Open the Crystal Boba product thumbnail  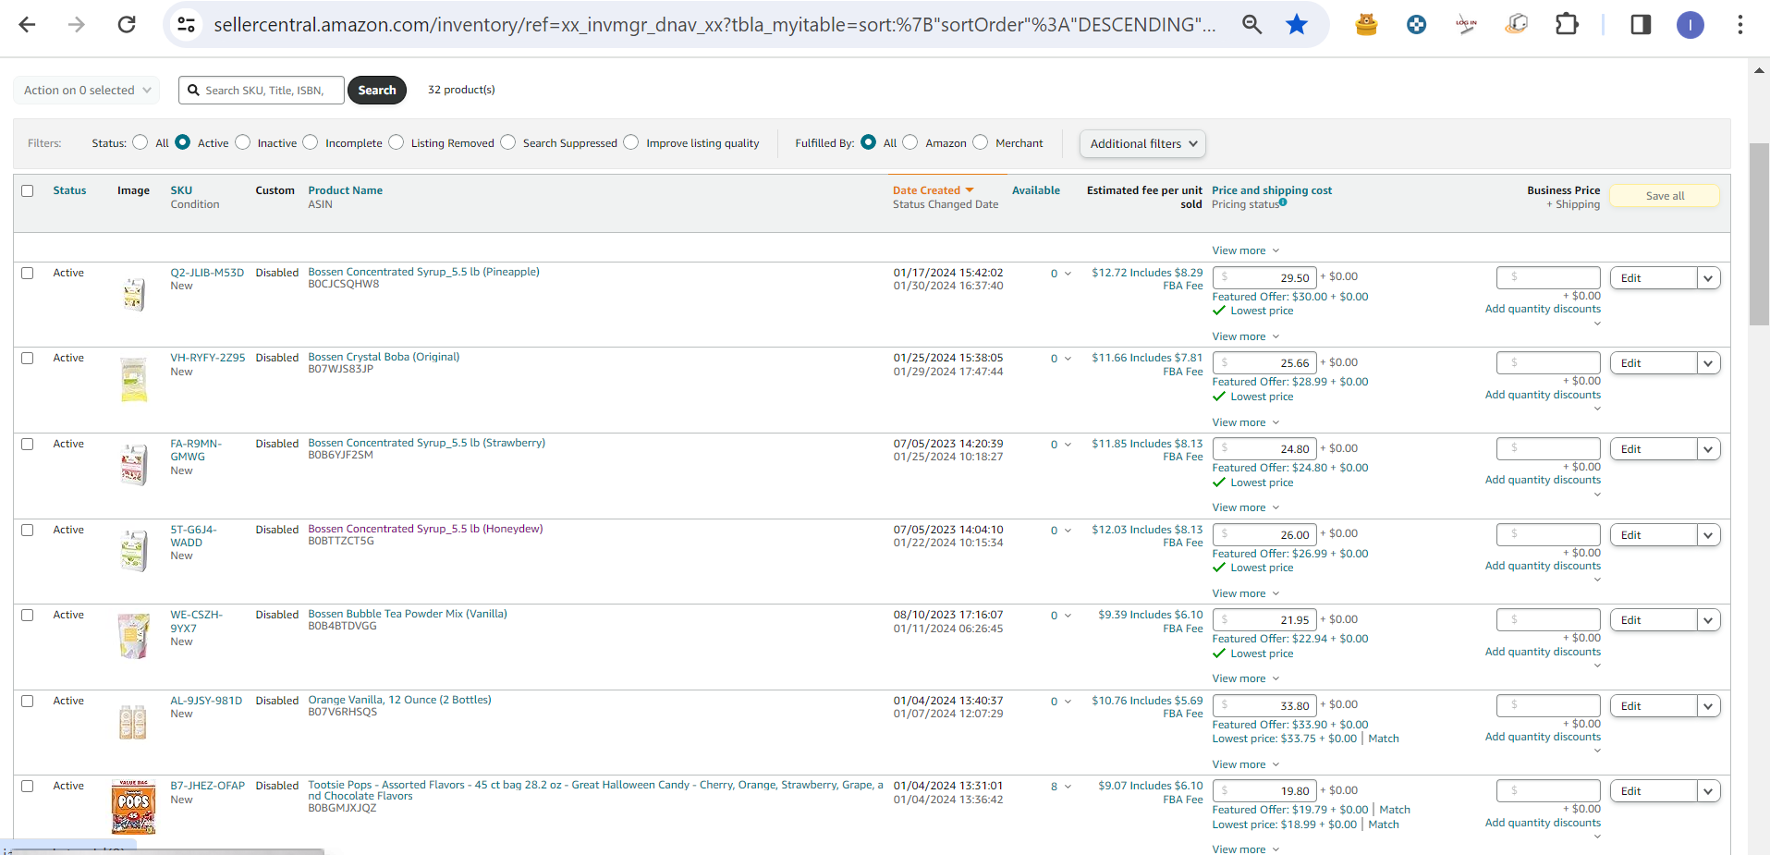pyautogui.click(x=134, y=379)
